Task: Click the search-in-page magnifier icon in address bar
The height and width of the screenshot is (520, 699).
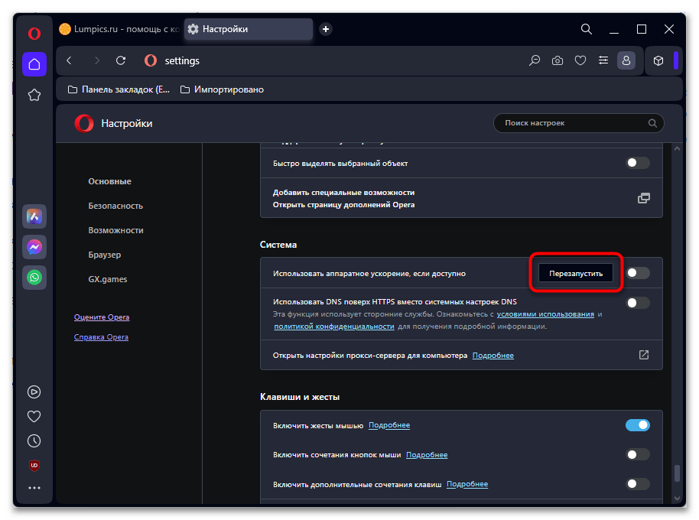Action: click(x=535, y=60)
